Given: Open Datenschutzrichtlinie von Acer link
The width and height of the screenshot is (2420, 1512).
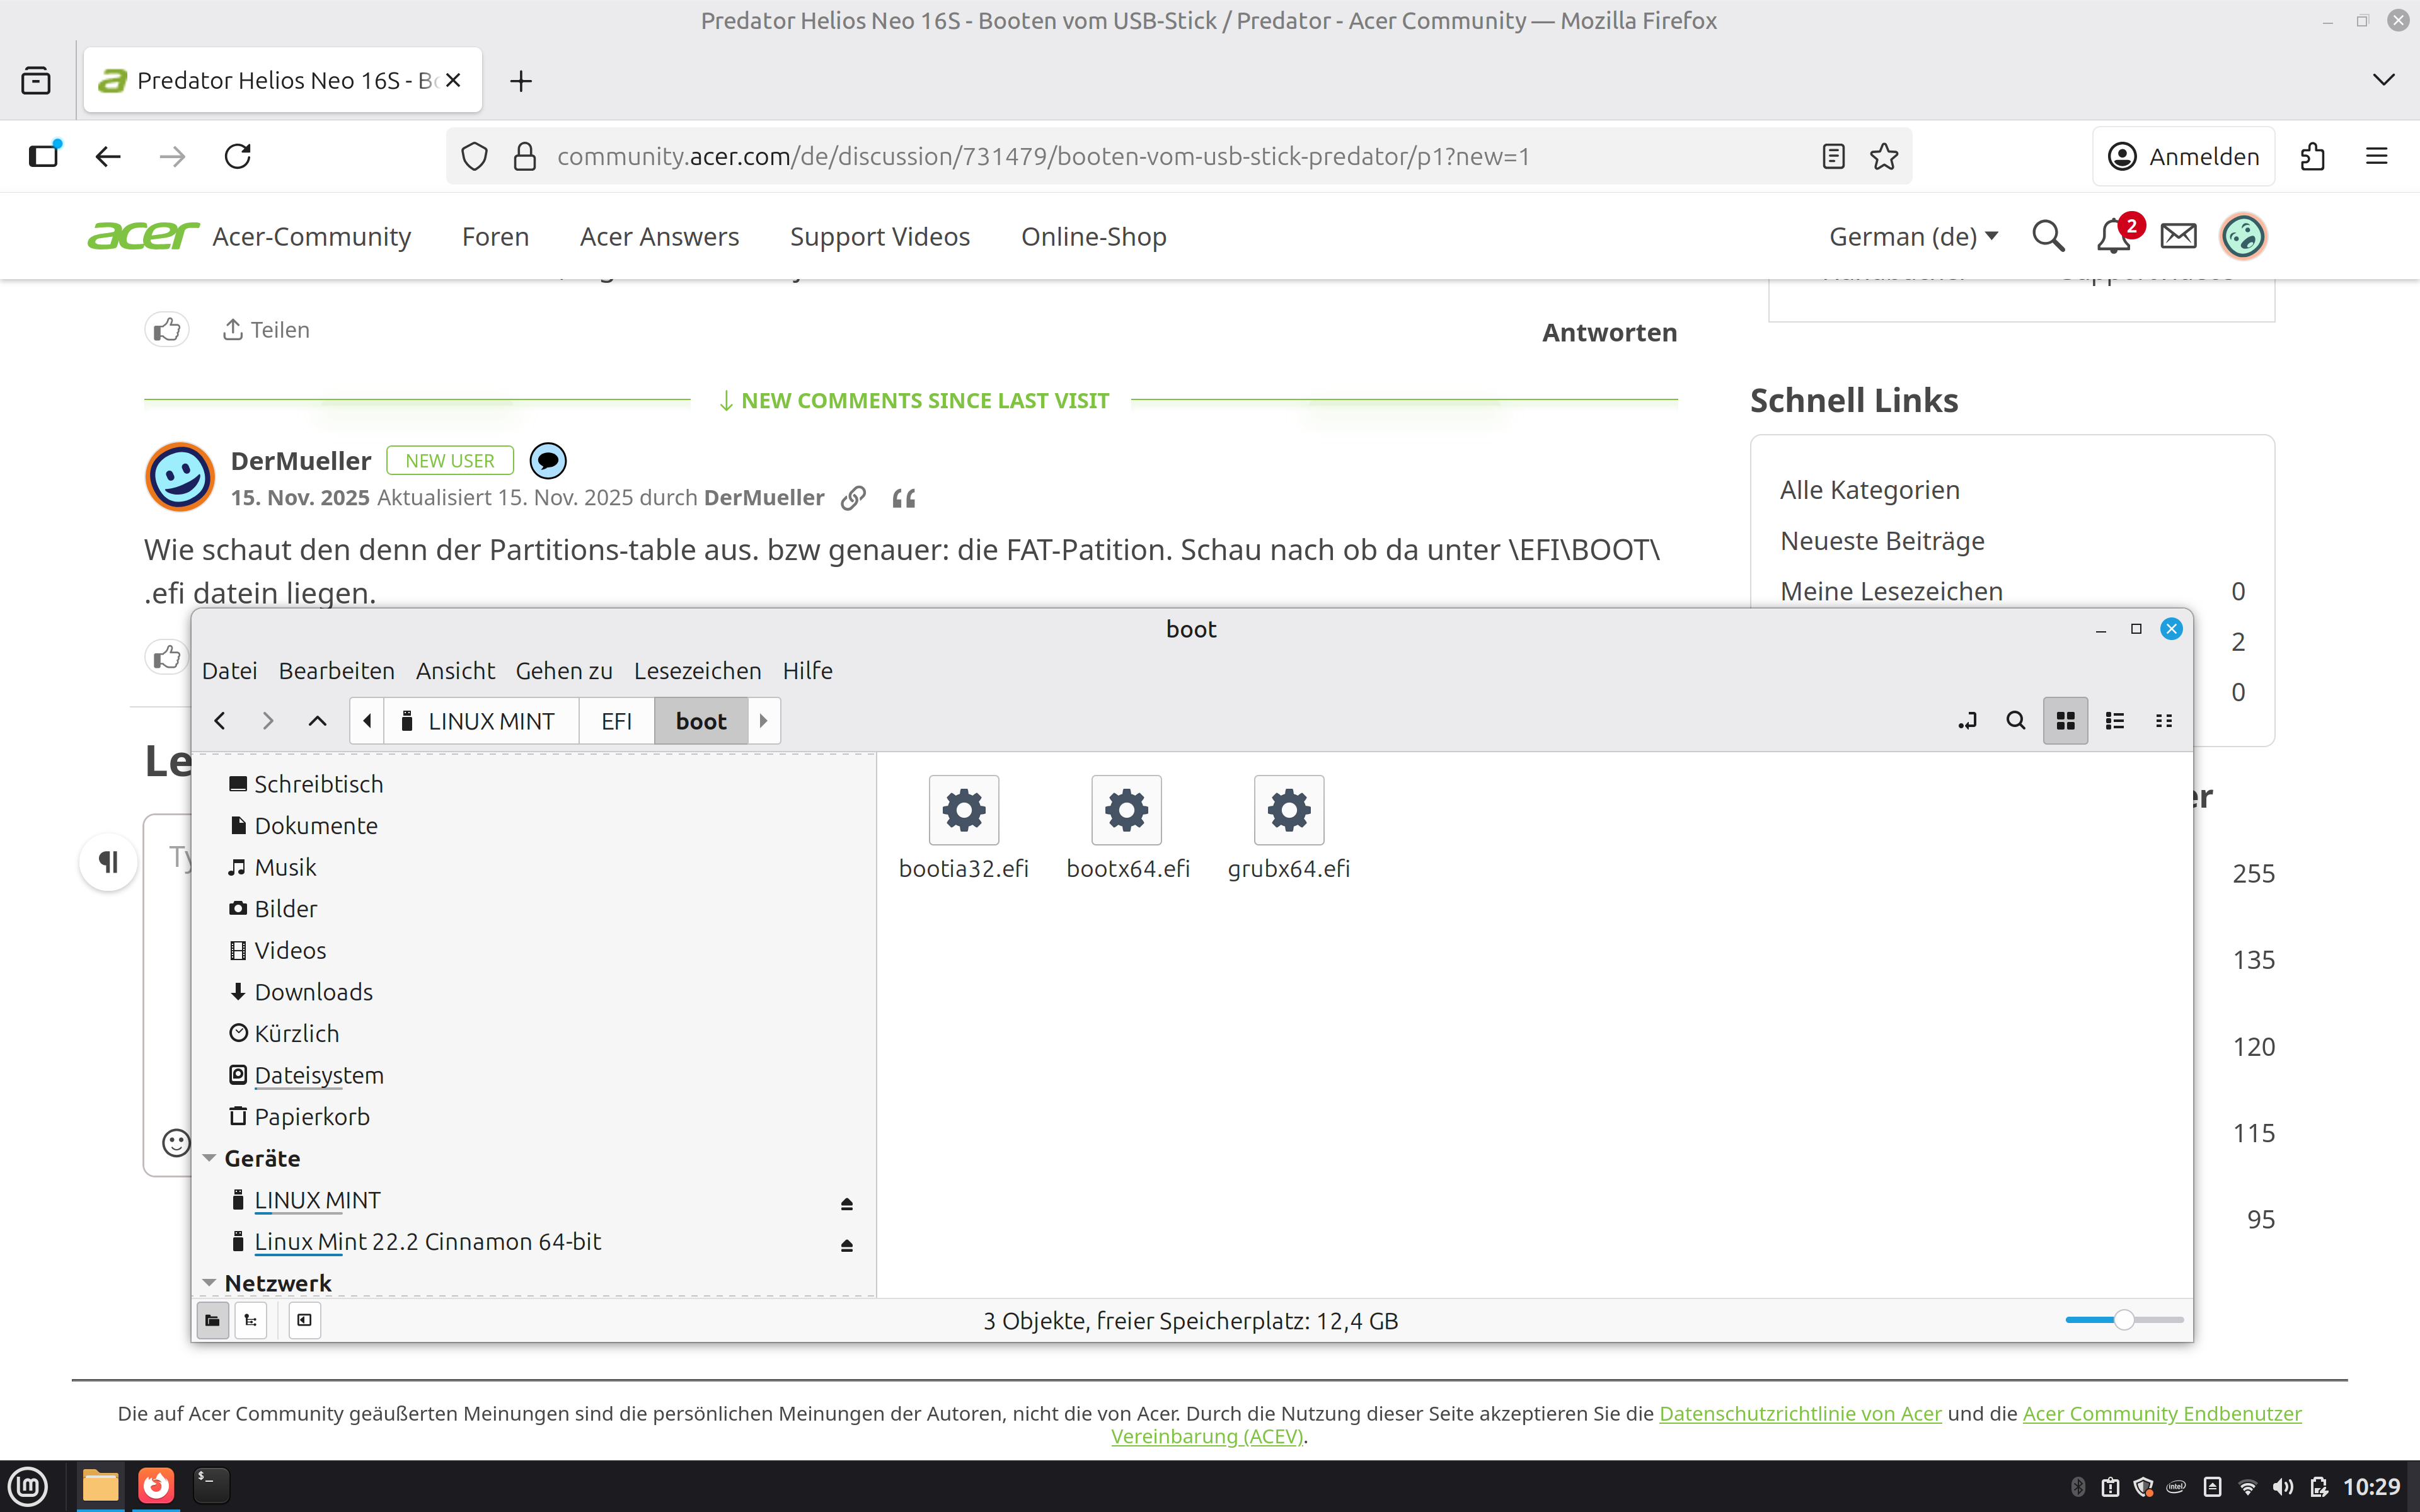Looking at the screenshot, I should (x=1800, y=1413).
